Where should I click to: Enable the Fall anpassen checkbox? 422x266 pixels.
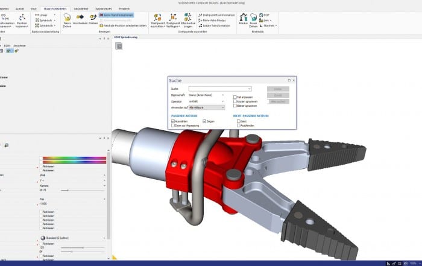pyautogui.click(x=235, y=97)
